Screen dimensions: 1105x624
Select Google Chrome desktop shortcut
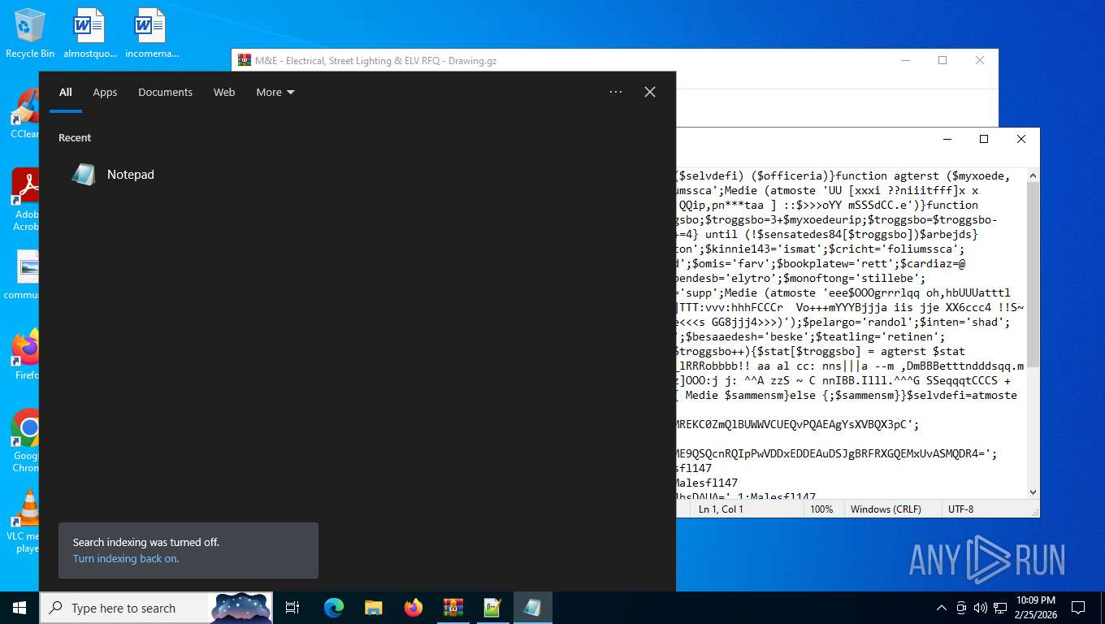[x=25, y=440]
